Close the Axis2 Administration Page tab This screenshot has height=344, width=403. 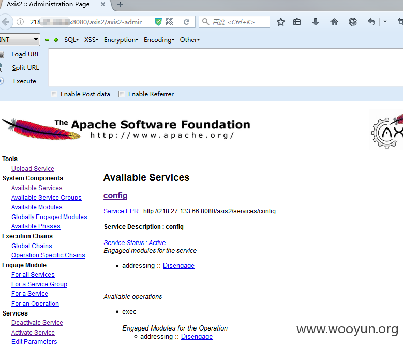(x=103, y=4)
